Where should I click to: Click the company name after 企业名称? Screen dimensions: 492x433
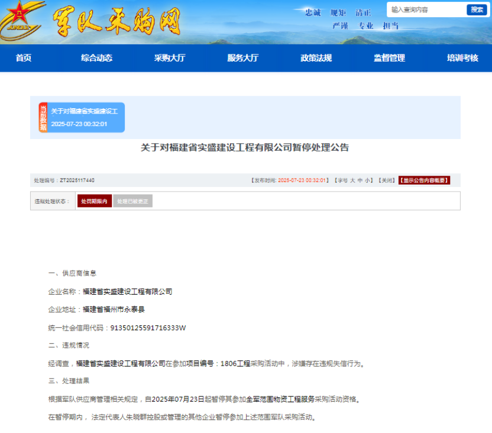click(x=127, y=292)
